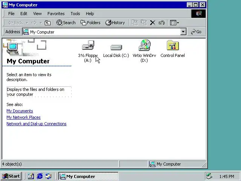Click the Copy To toolbar icon

pyautogui.click(x=144, y=23)
